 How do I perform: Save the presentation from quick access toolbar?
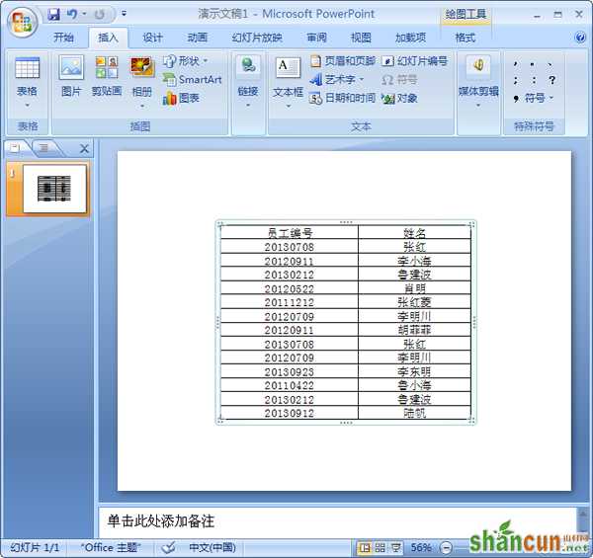pos(54,15)
